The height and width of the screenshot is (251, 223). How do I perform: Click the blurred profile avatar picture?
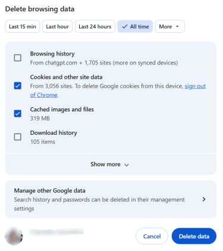pyautogui.click(x=14, y=236)
